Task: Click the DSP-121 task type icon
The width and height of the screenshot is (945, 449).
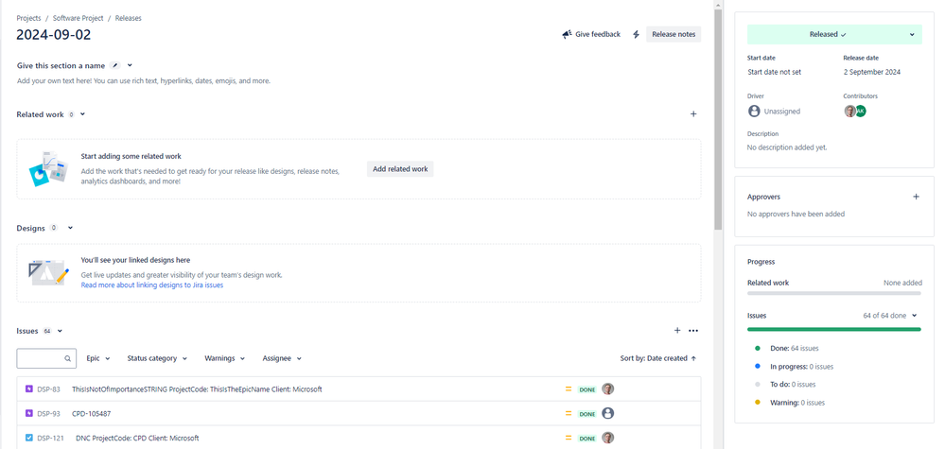Action: [29, 438]
